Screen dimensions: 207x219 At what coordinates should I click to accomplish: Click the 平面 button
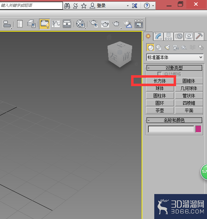[189, 110]
